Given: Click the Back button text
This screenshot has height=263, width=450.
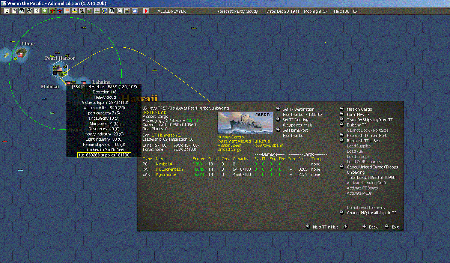Looking at the screenshot, I should pyautogui.click(x=373, y=227).
